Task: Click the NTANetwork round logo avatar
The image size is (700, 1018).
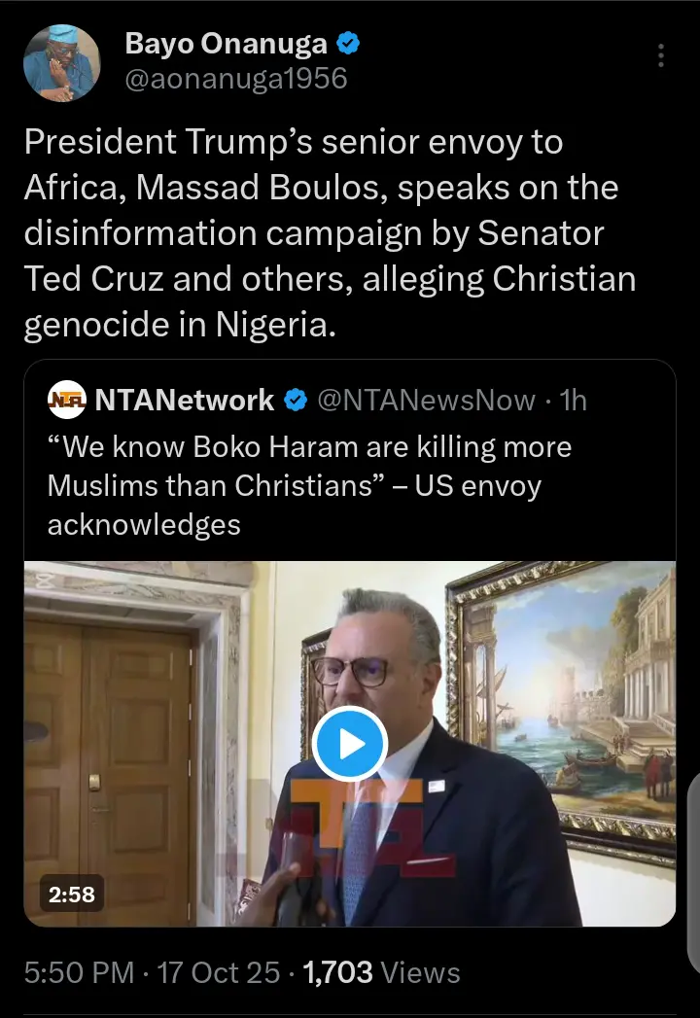Action: pyautogui.click(x=66, y=399)
